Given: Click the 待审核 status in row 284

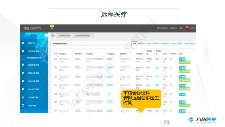Looking at the screenshot, I should (165, 95).
